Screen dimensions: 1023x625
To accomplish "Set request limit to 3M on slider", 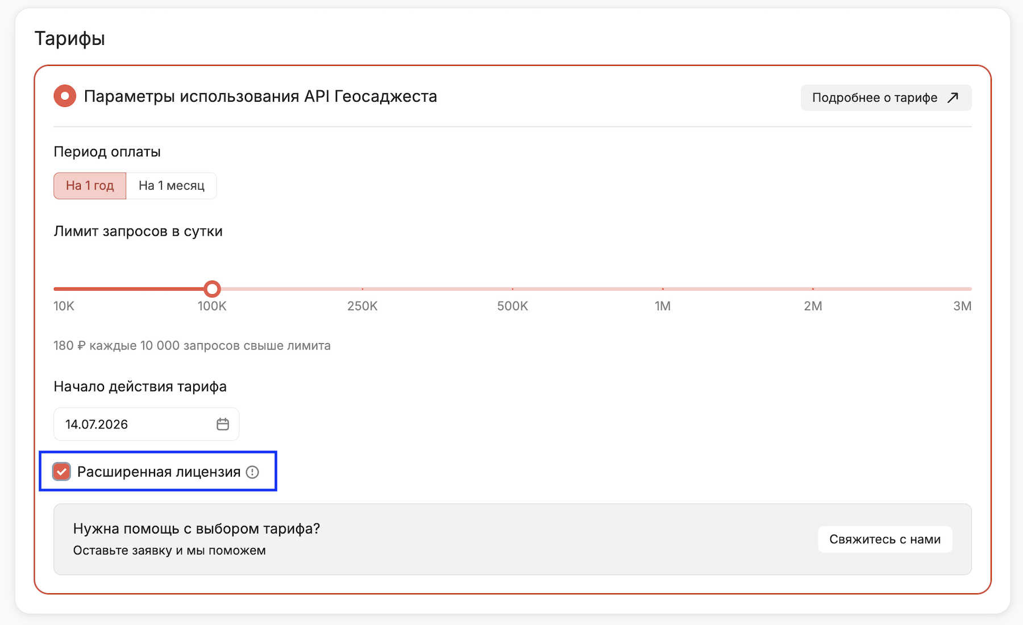I will [970, 289].
